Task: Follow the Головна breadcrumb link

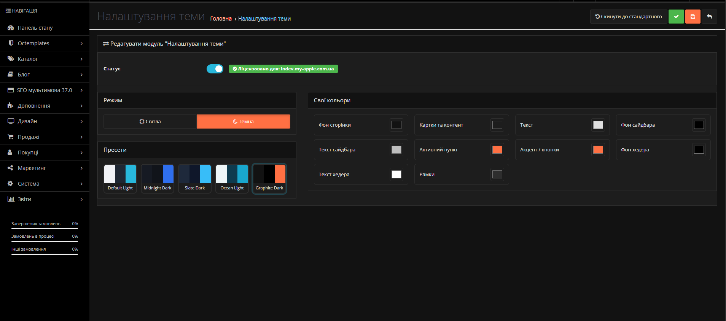Action: (221, 19)
